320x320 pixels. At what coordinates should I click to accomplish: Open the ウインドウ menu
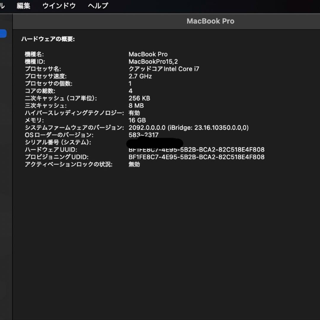[59, 6]
